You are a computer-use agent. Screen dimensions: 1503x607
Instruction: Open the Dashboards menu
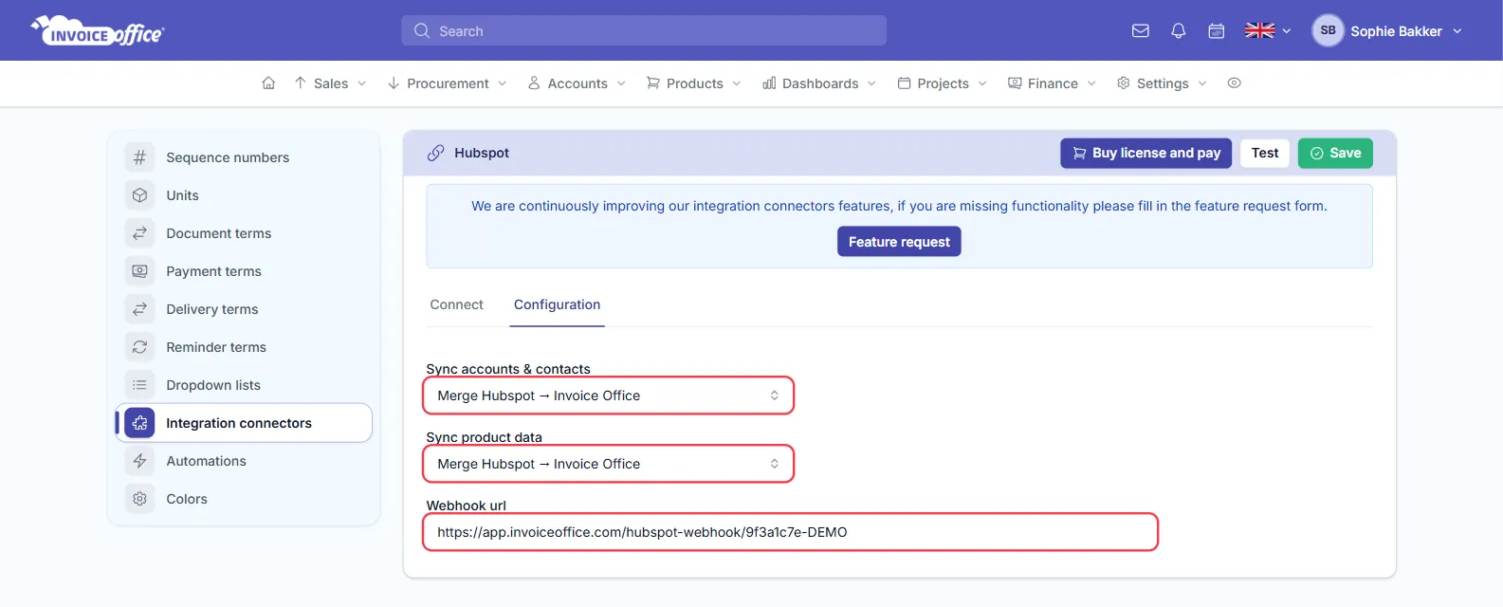(x=819, y=83)
